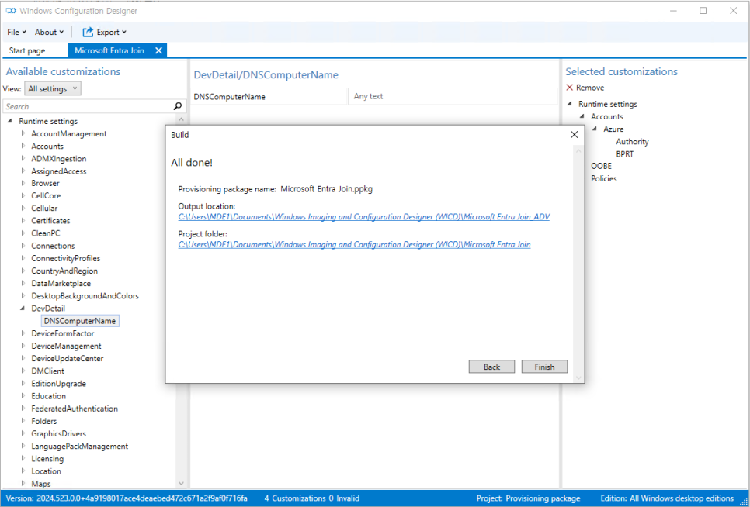This screenshot has height=507, width=750.
Task: Expand the ADMXIngestion node
Action: pos(23,158)
